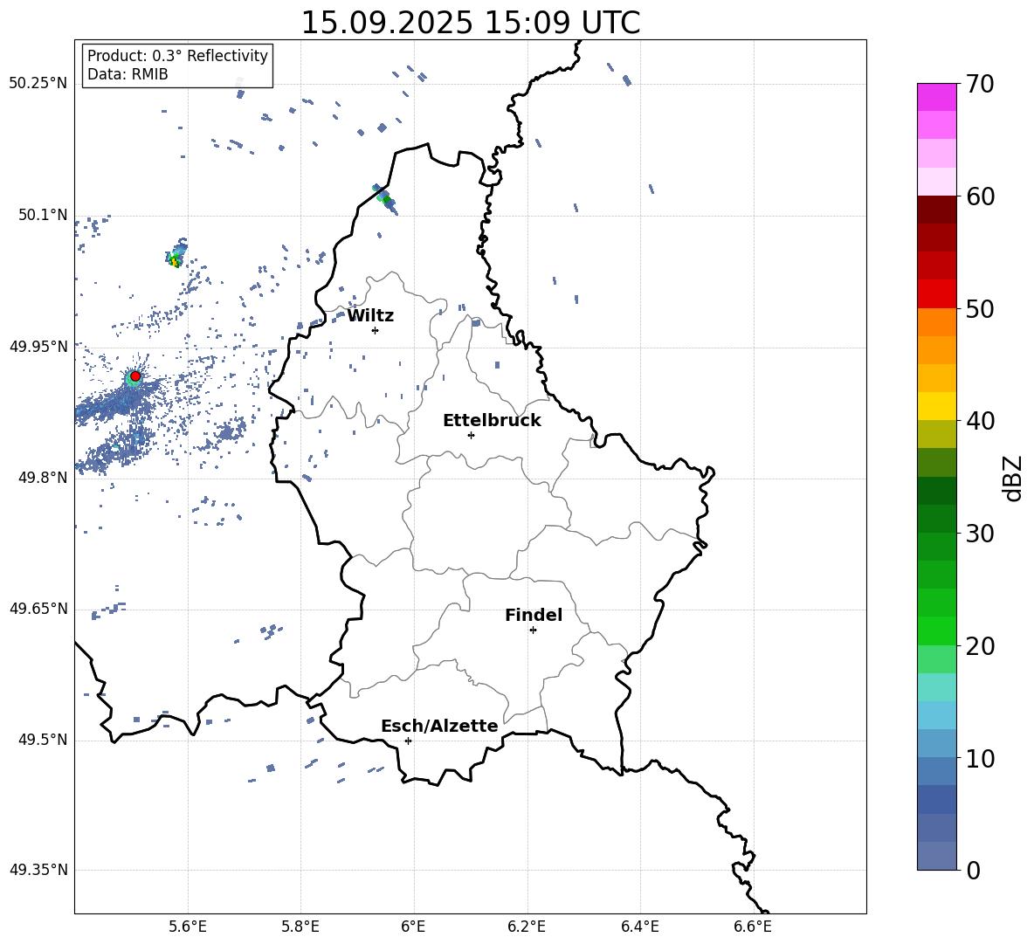Viewport: 1034px width, 944px height.
Task: Click the title '15.09.2025 15:09 UTC'
Action: click(471, 23)
